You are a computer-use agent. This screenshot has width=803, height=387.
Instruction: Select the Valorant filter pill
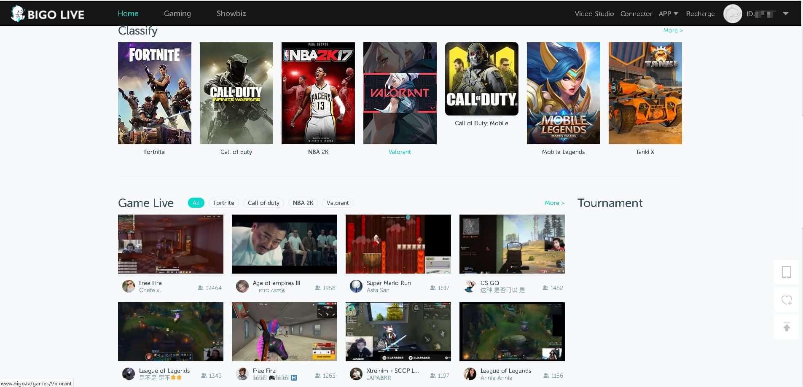[x=338, y=203]
